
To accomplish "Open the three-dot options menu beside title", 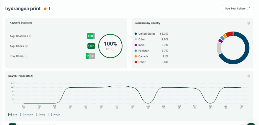I will click(50, 9).
